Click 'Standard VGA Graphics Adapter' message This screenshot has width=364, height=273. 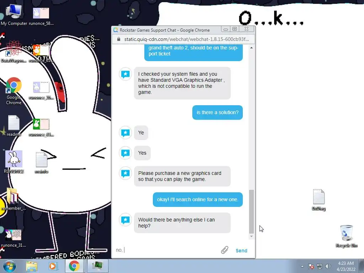[182, 83]
